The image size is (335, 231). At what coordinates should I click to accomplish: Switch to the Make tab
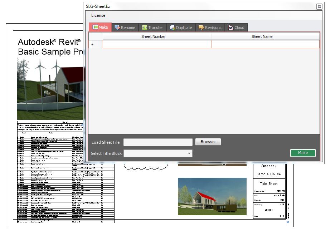tap(100, 27)
